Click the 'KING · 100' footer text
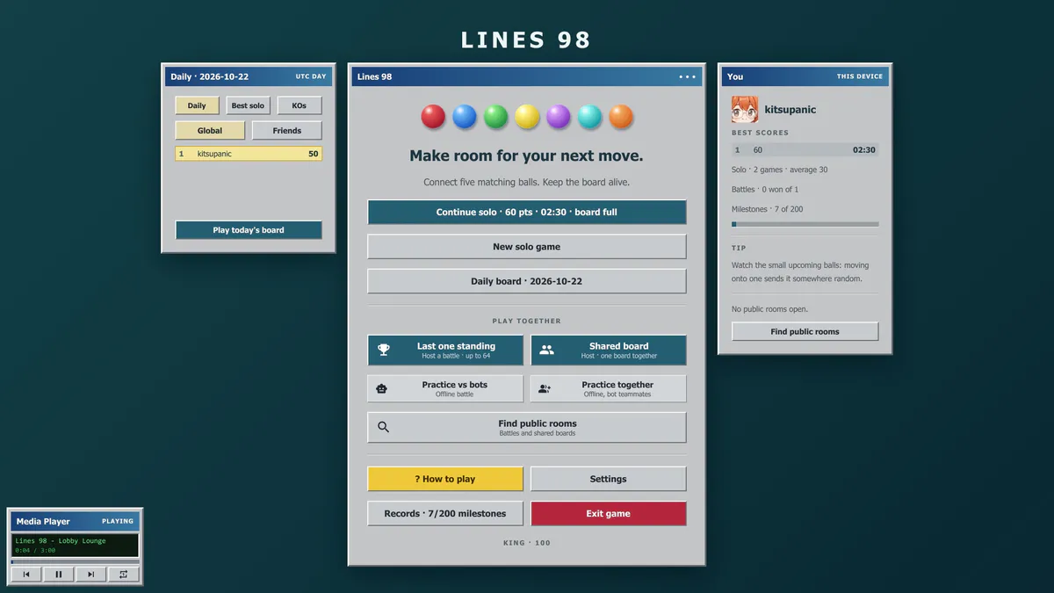1054x593 pixels. [x=527, y=543]
